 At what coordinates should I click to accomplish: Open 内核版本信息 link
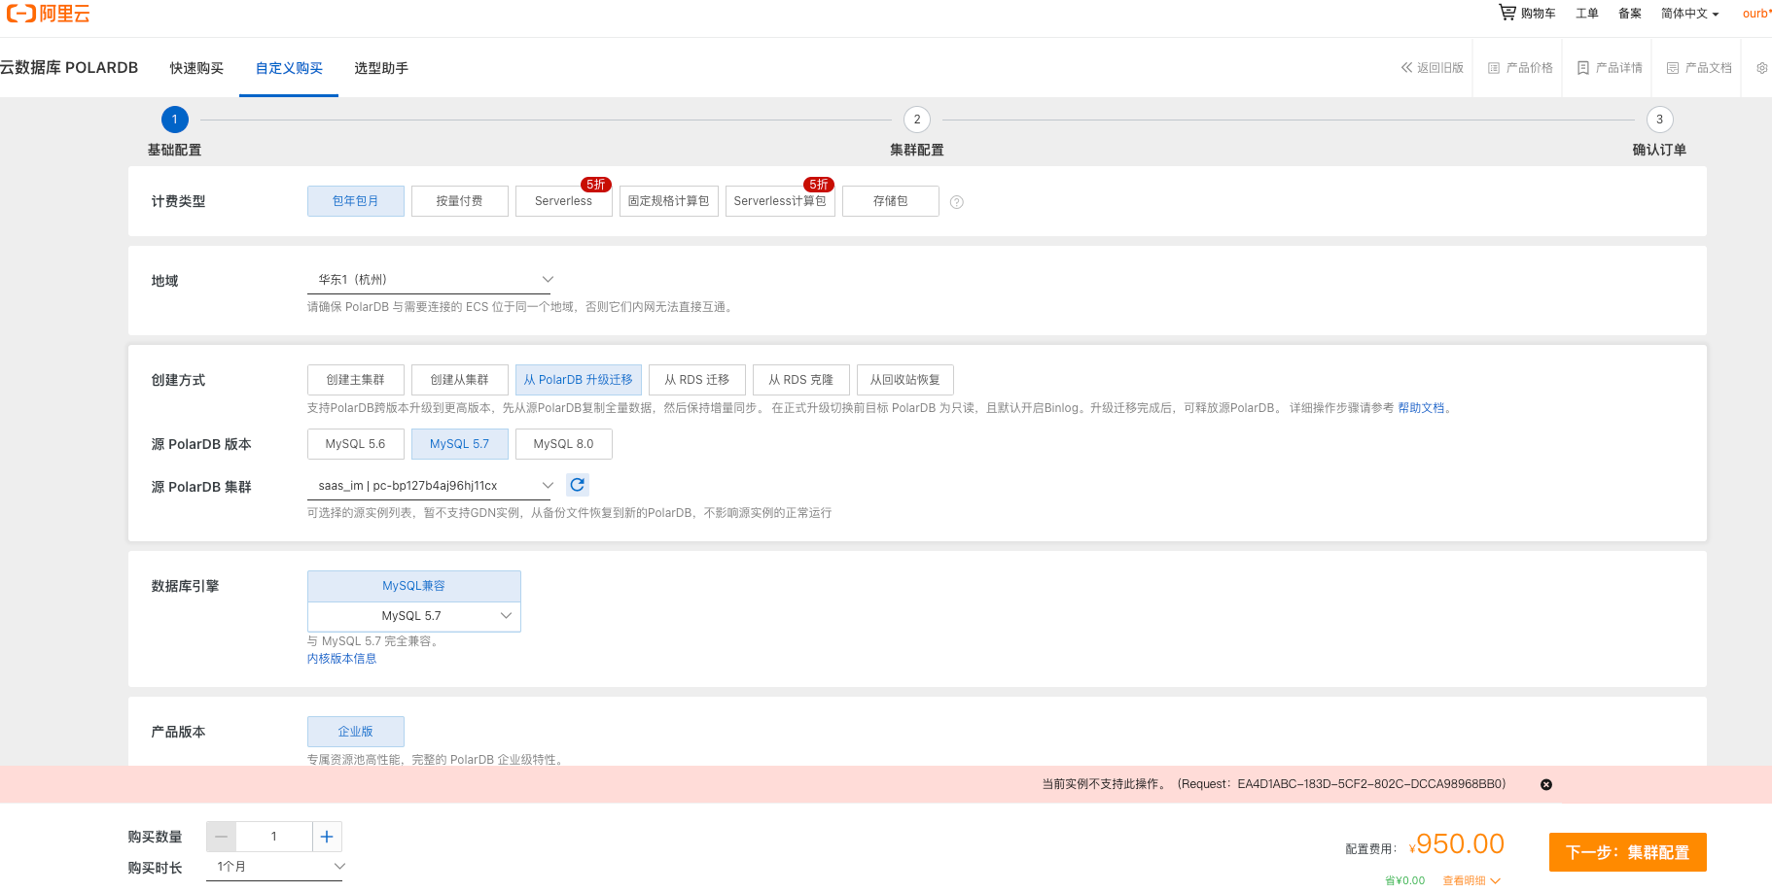coord(341,659)
